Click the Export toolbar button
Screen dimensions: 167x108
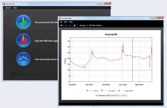coord(83,25)
